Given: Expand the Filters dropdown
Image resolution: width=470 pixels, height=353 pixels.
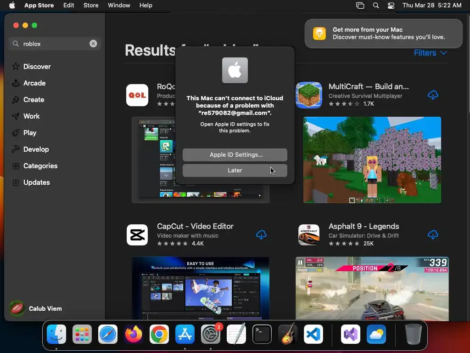Looking at the screenshot, I should [431, 53].
